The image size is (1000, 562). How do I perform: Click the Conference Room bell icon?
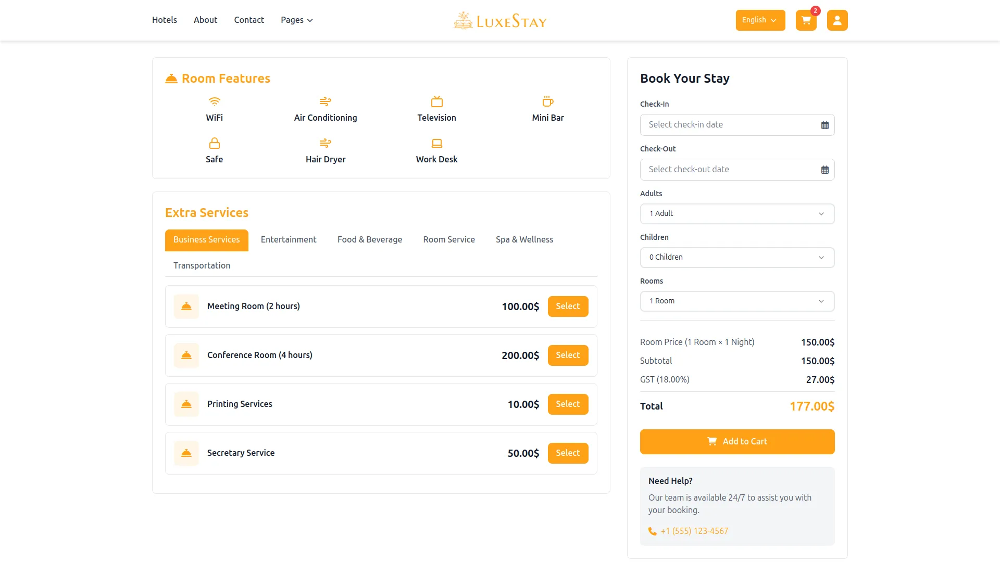[x=186, y=355]
